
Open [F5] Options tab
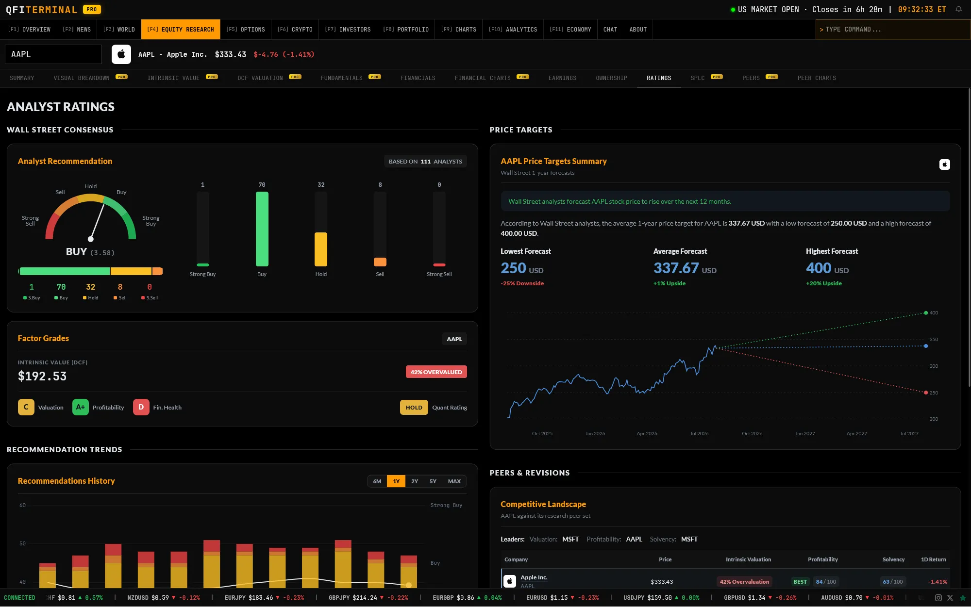[246, 30]
